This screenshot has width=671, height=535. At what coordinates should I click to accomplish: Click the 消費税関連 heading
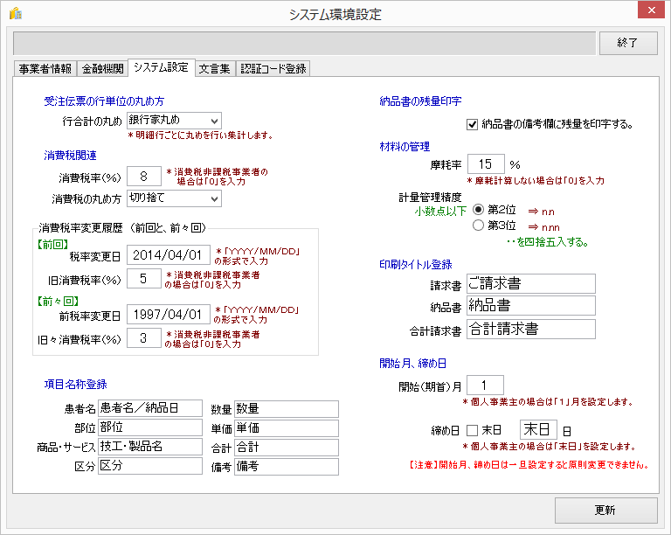[70, 156]
